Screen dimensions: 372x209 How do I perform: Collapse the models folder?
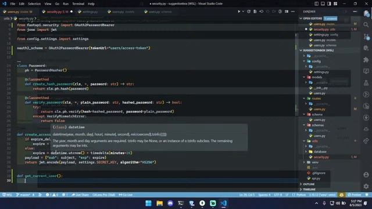(304, 77)
